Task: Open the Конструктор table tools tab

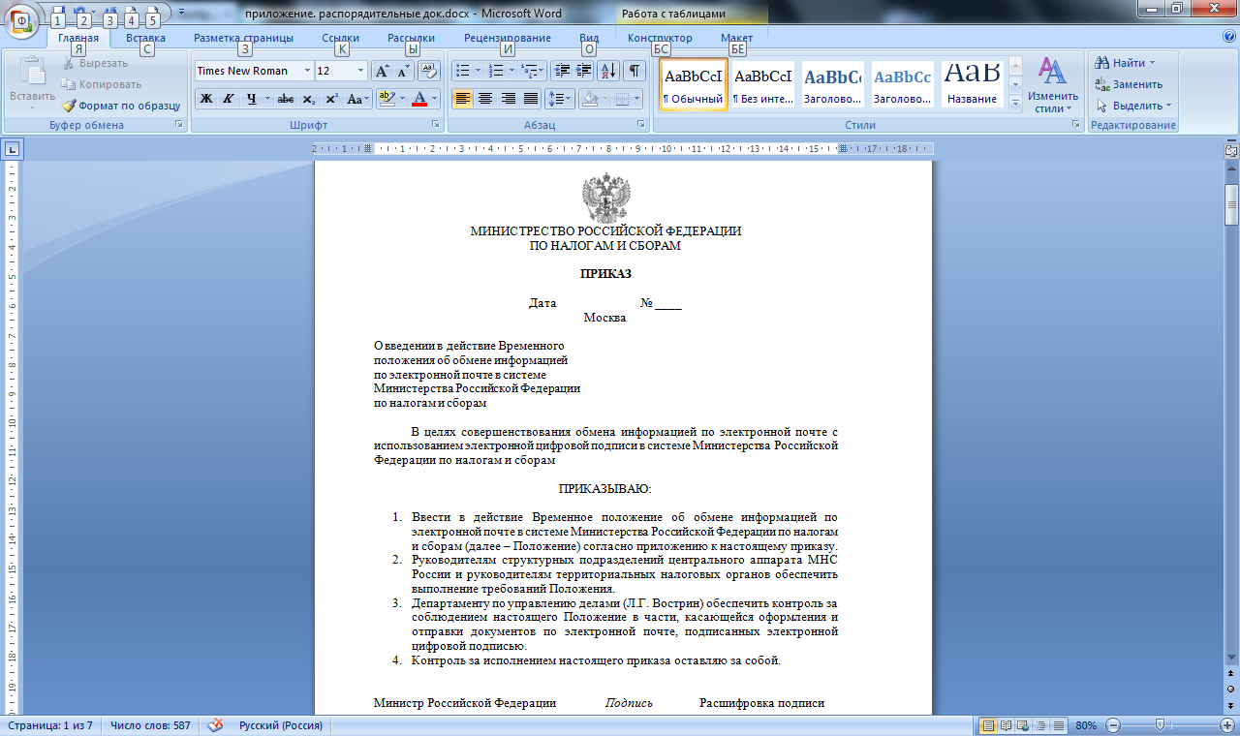Action: pyautogui.click(x=660, y=38)
